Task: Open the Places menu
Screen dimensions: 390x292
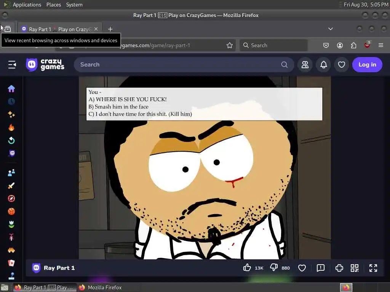Action: coord(53,5)
